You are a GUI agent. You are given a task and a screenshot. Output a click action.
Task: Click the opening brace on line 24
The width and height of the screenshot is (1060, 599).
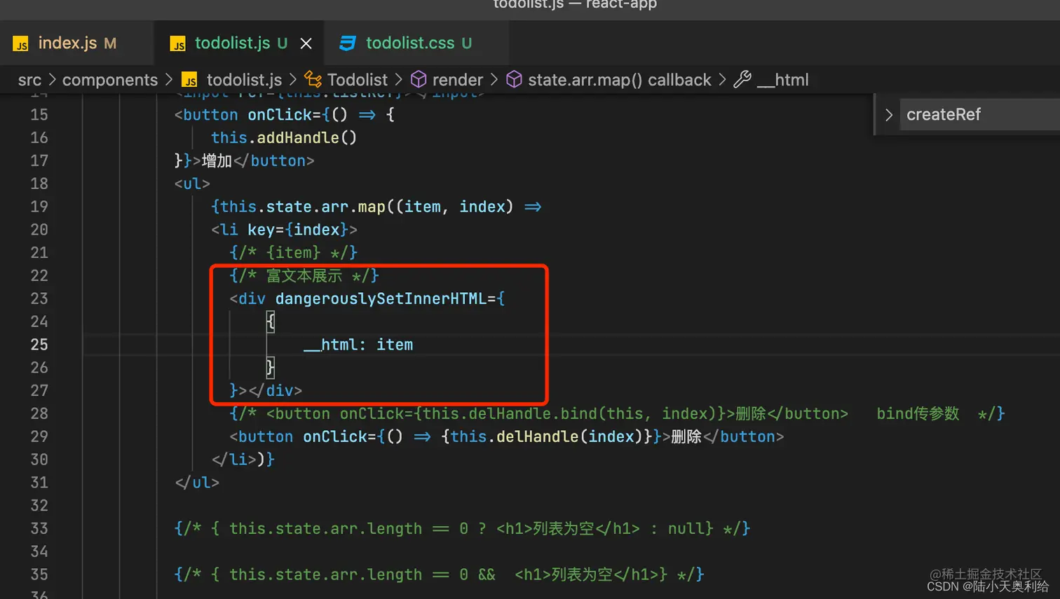(x=271, y=322)
